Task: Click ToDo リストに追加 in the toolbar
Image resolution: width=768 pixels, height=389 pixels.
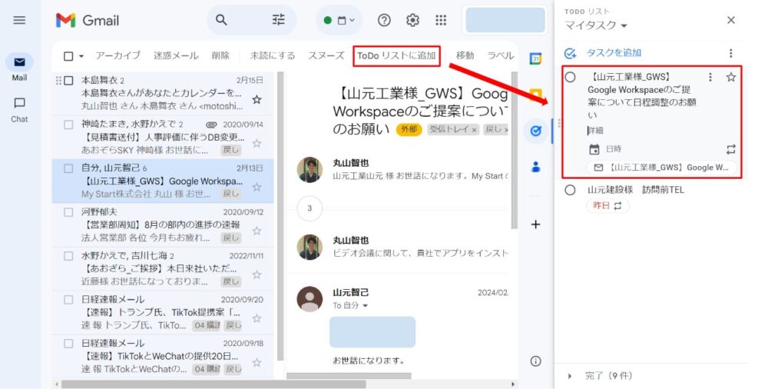Action: point(396,55)
